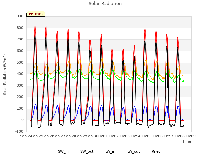Click the Sep 24 x-axis tick label
211x158 pixels.
(x=26, y=136)
